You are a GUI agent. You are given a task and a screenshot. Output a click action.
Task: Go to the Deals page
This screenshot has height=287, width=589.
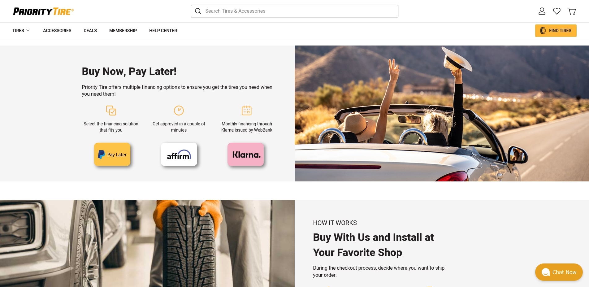[90, 31]
